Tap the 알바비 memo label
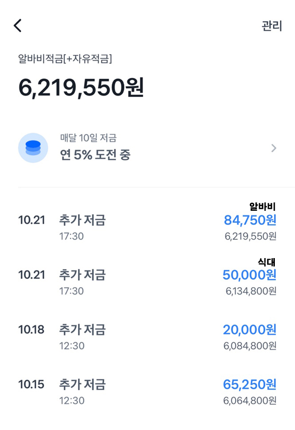Screen dimensions: 295x430 tap(263, 206)
